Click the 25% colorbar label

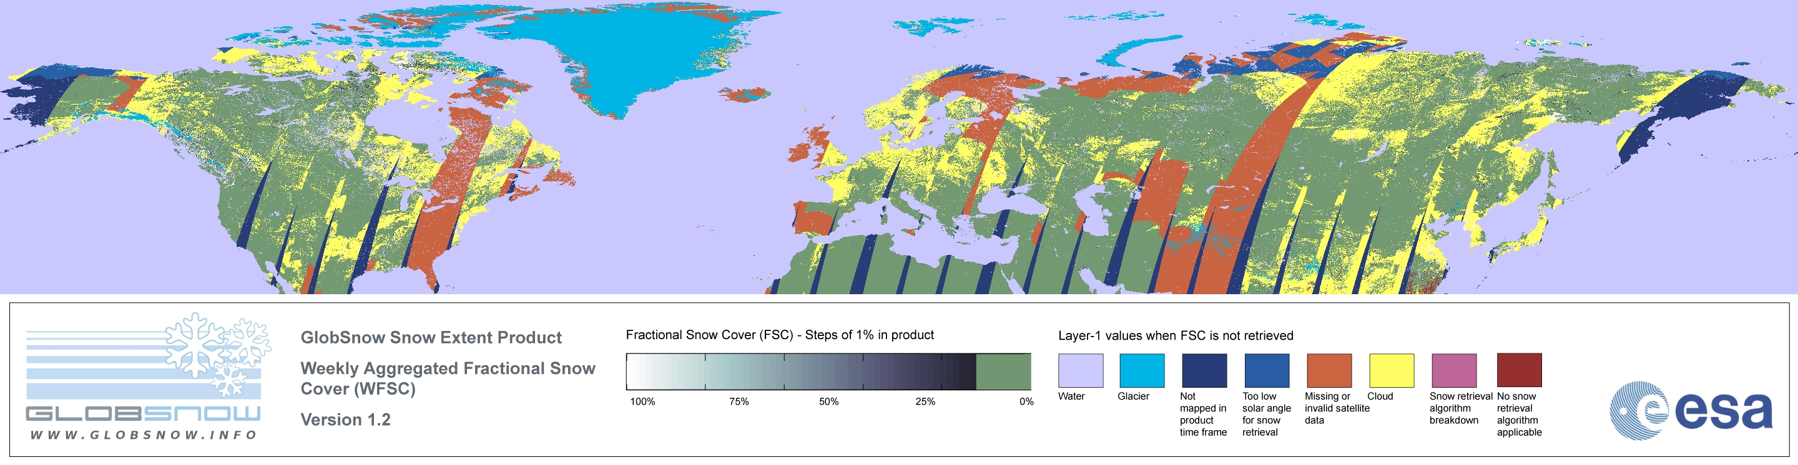click(x=925, y=401)
